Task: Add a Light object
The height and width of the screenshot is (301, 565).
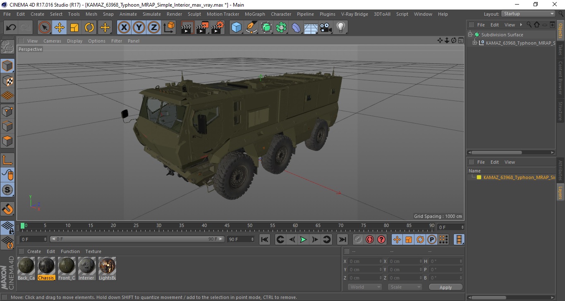Action: (341, 28)
